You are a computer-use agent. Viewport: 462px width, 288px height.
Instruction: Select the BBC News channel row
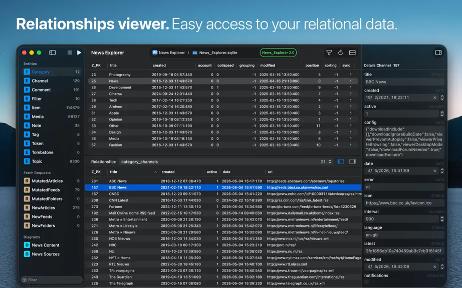223,187
